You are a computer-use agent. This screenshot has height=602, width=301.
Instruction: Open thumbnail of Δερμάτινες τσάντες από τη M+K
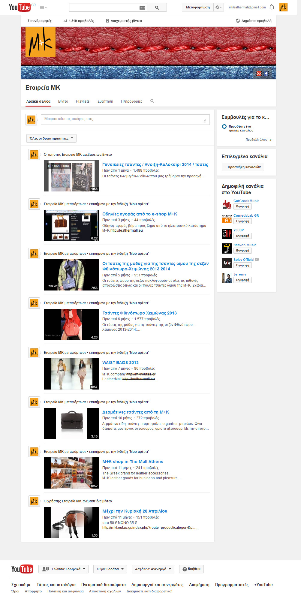pos(71,423)
